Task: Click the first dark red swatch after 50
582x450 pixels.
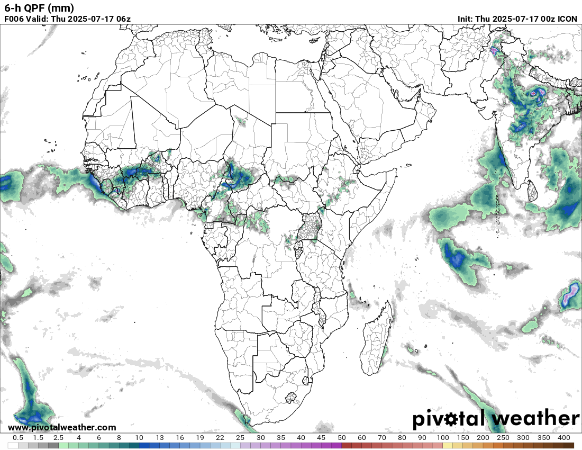Action: tap(347, 445)
